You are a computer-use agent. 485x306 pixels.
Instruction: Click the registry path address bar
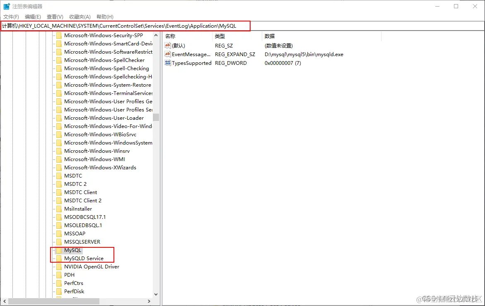pyautogui.click(x=242, y=26)
